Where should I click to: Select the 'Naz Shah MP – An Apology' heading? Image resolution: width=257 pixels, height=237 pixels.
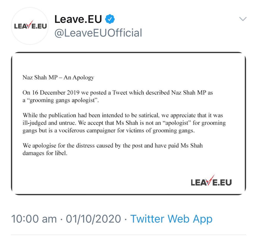pos(58,77)
